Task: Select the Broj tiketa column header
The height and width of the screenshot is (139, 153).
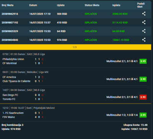Action: click(x=8, y=5)
